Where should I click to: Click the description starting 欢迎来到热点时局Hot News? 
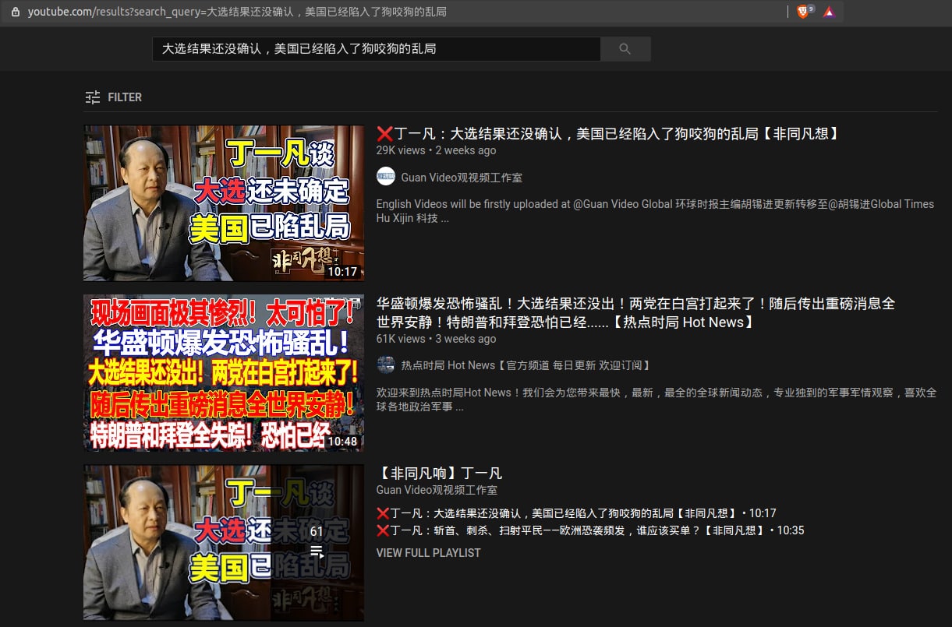pyautogui.click(x=656, y=400)
